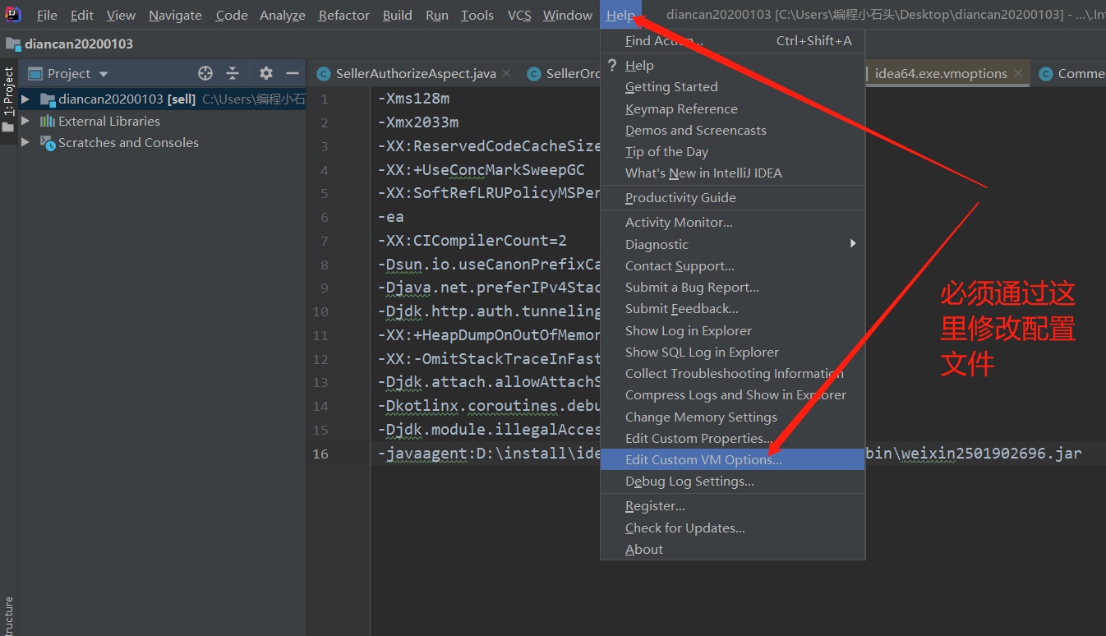Click the Collapse All icon in Project panel
Image resolution: width=1106 pixels, height=636 pixels.
click(233, 74)
